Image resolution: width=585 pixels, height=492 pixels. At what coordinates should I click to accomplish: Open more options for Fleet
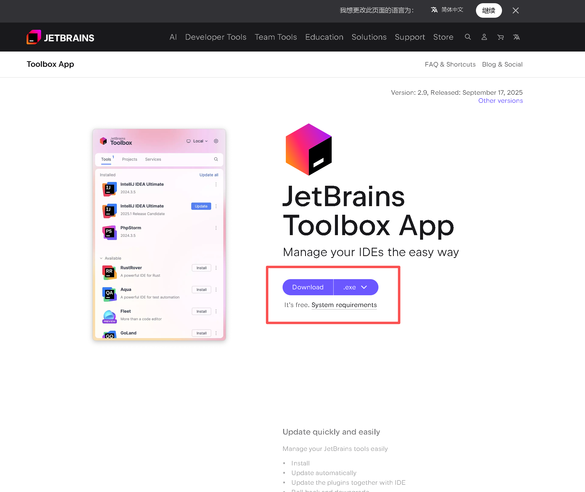[x=216, y=312]
